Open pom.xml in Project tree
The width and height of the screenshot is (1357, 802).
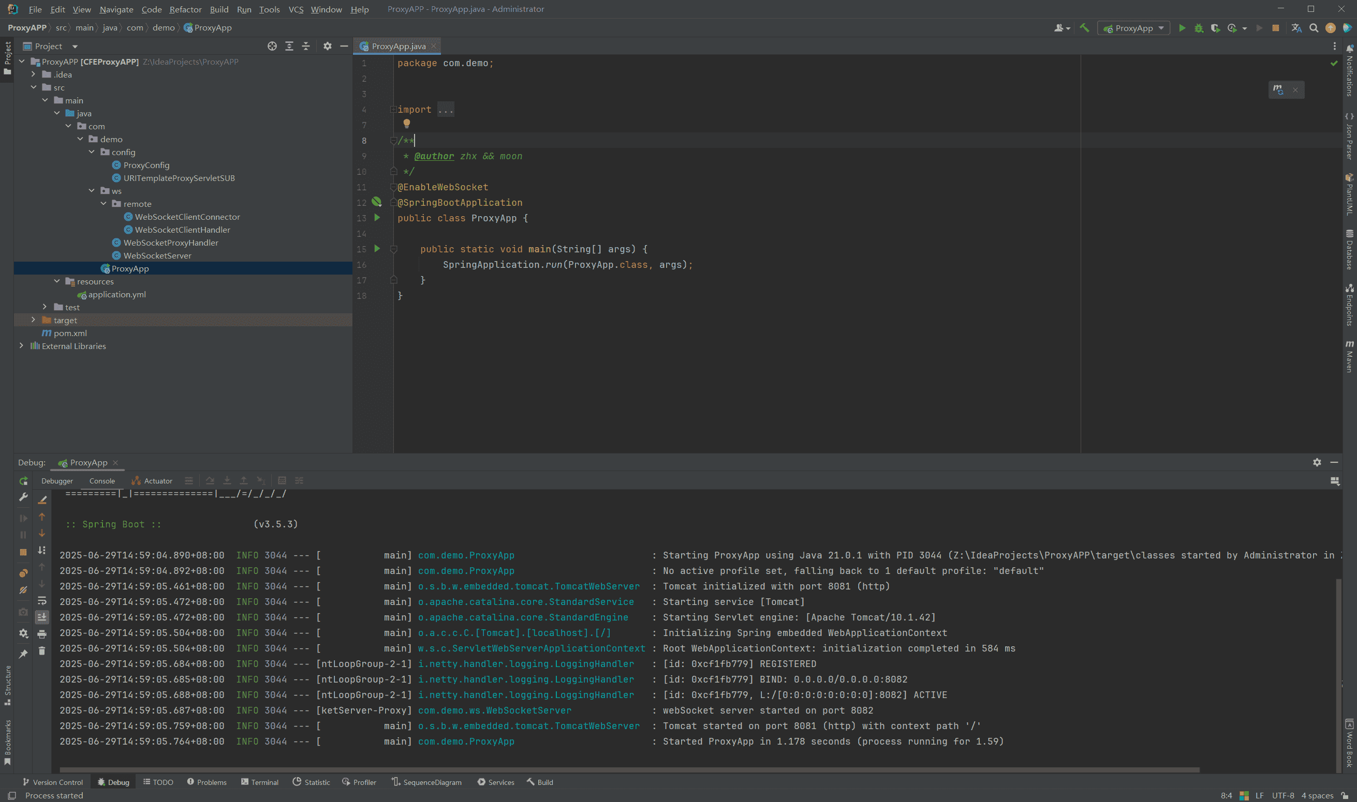[70, 333]
